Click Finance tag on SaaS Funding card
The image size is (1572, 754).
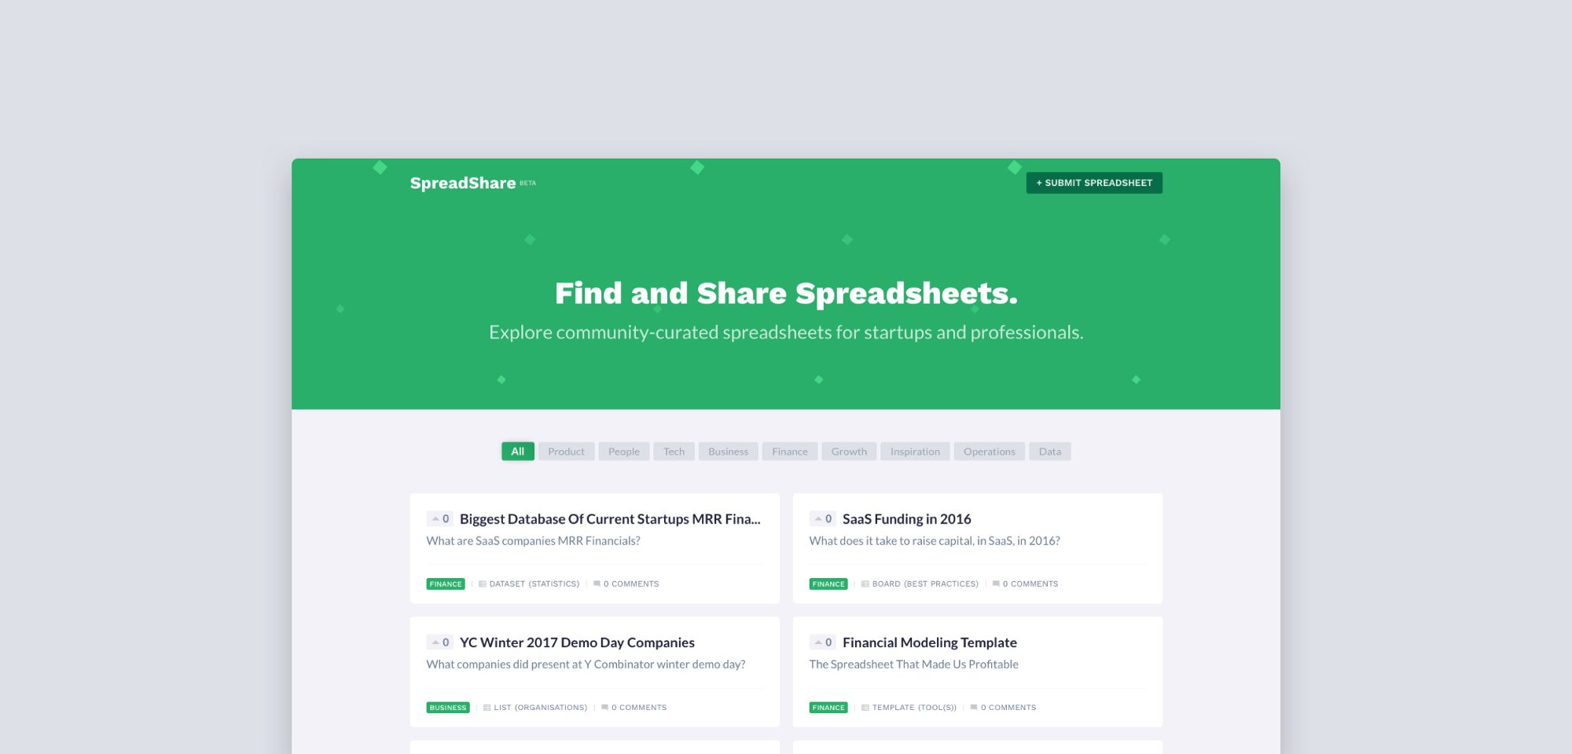pos(828,584)
